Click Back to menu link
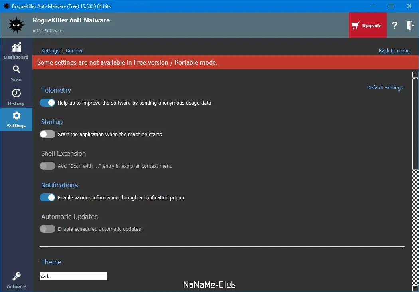Image resolution: width=419 pixels, height=292 pixels. (394, 51)
